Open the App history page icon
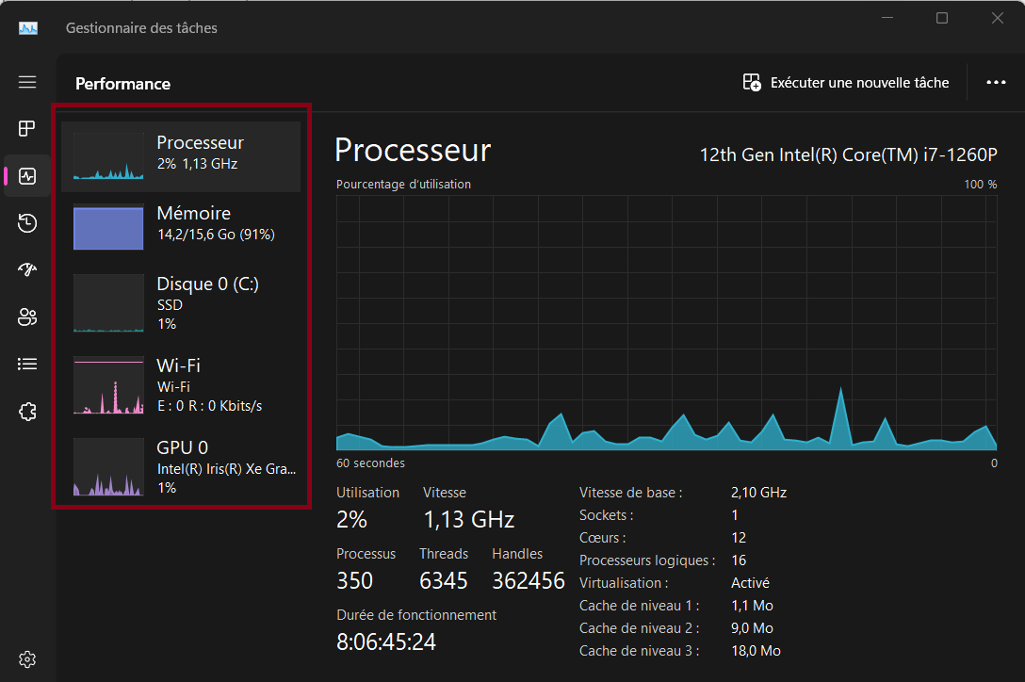Image resolution: width=1025 pixels, height=682 pixels. pyautogui.click(x=26, y=223)
